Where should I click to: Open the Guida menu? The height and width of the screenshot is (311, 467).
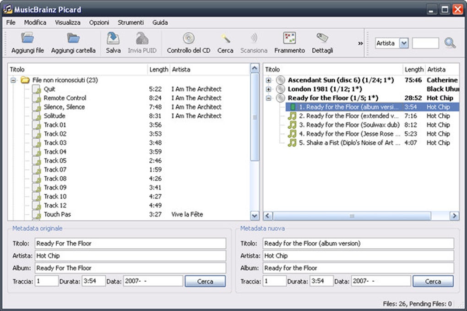click(160, 22)
